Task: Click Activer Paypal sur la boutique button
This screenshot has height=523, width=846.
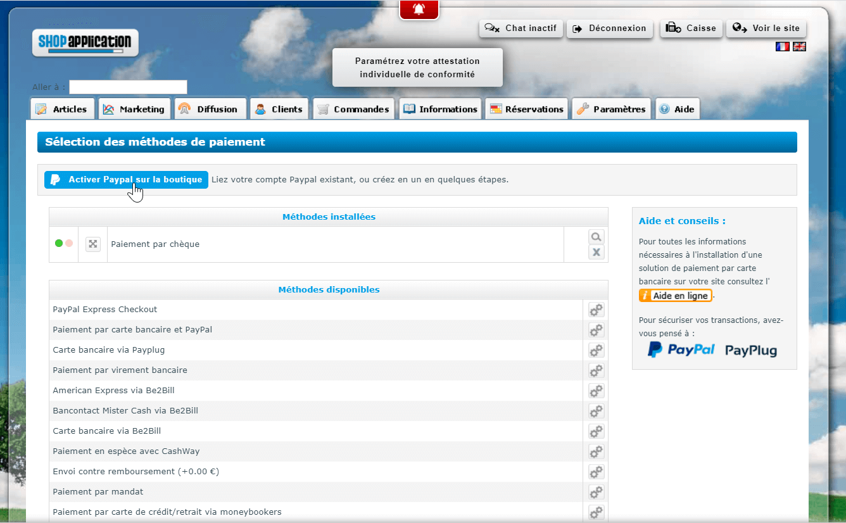Action: click(x=126, y=180)
